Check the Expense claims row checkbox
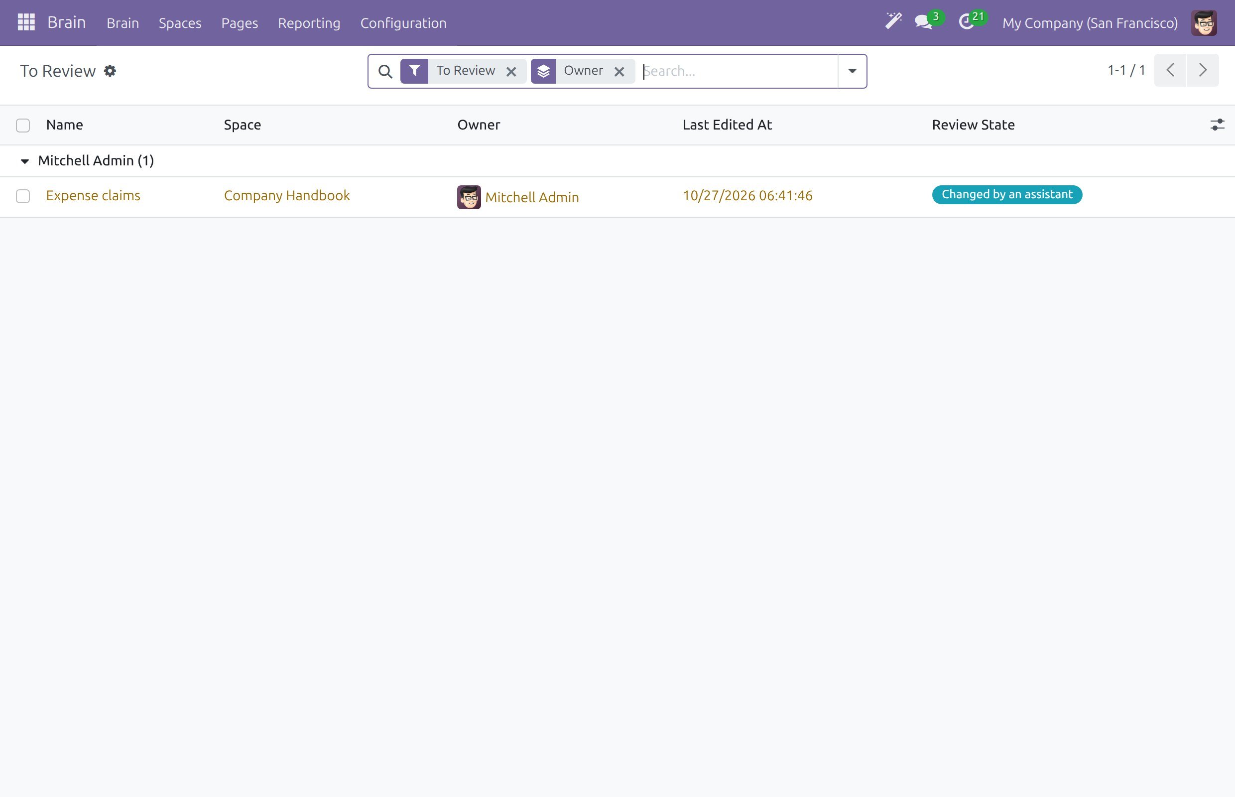The height and width of the screenshot is (797, 1235). (23, 196)
